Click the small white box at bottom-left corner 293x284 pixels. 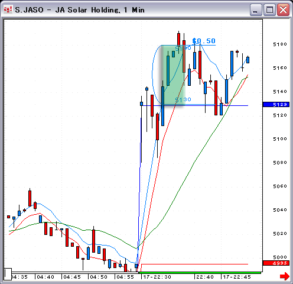[8, 274]
